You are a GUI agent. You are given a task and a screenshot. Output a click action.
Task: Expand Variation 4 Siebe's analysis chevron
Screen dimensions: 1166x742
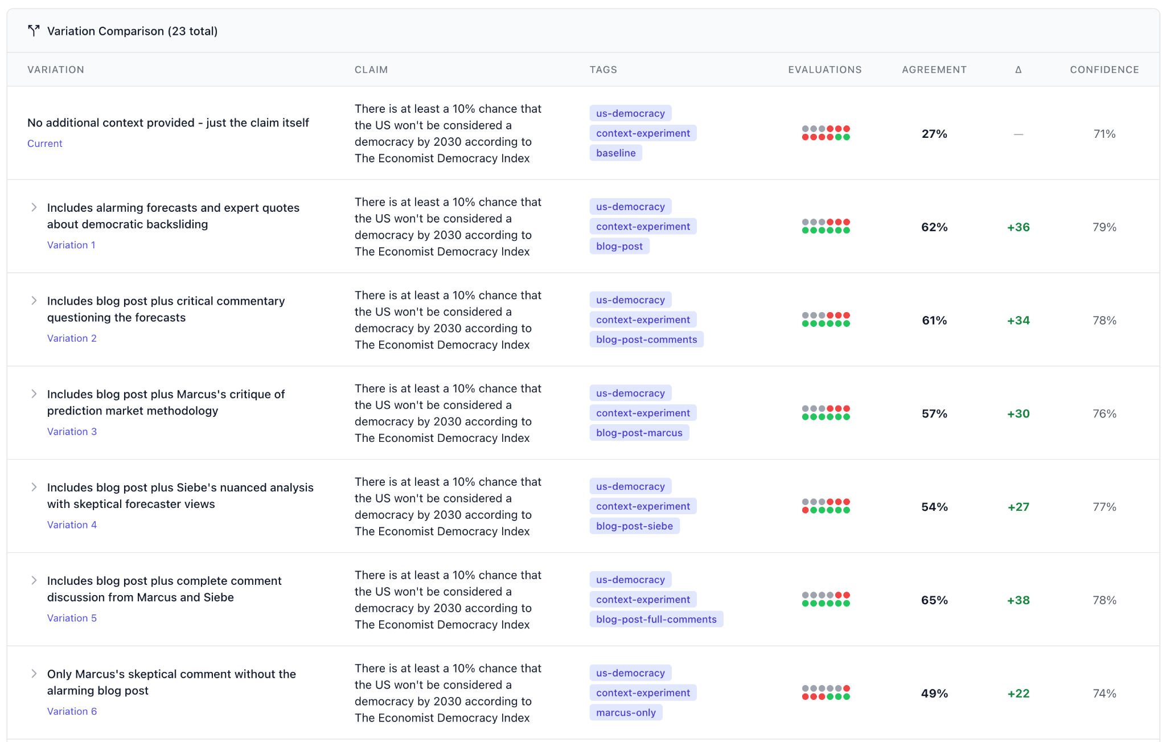pyautogui.click(x=34, y=487)
